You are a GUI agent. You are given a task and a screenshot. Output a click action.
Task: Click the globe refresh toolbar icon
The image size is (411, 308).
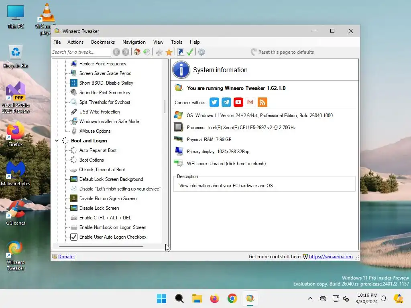[x=147, y=52]
